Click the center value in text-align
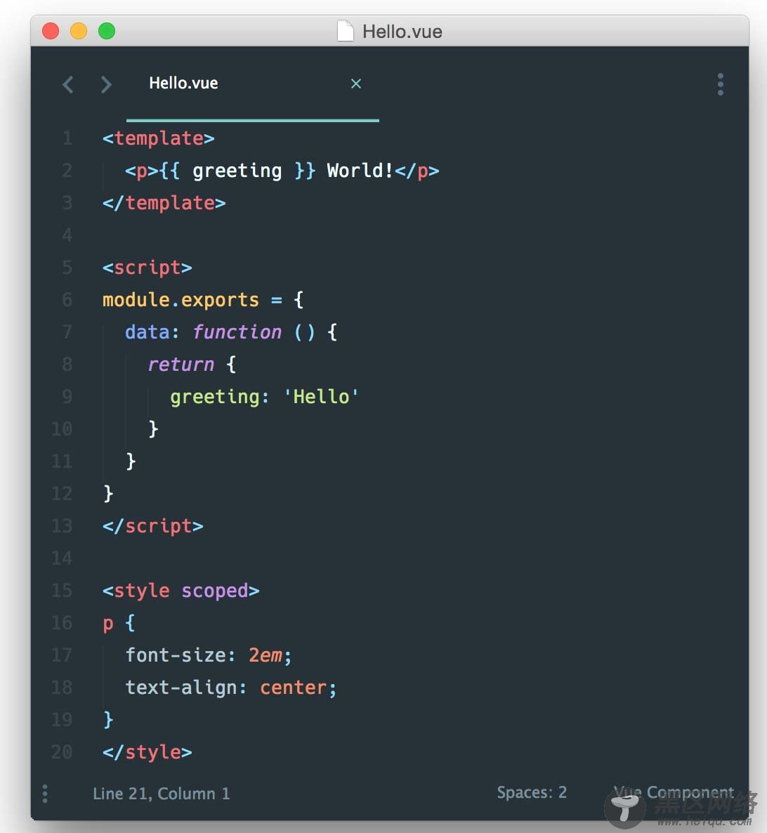767x833 pixels. point(293,688)
